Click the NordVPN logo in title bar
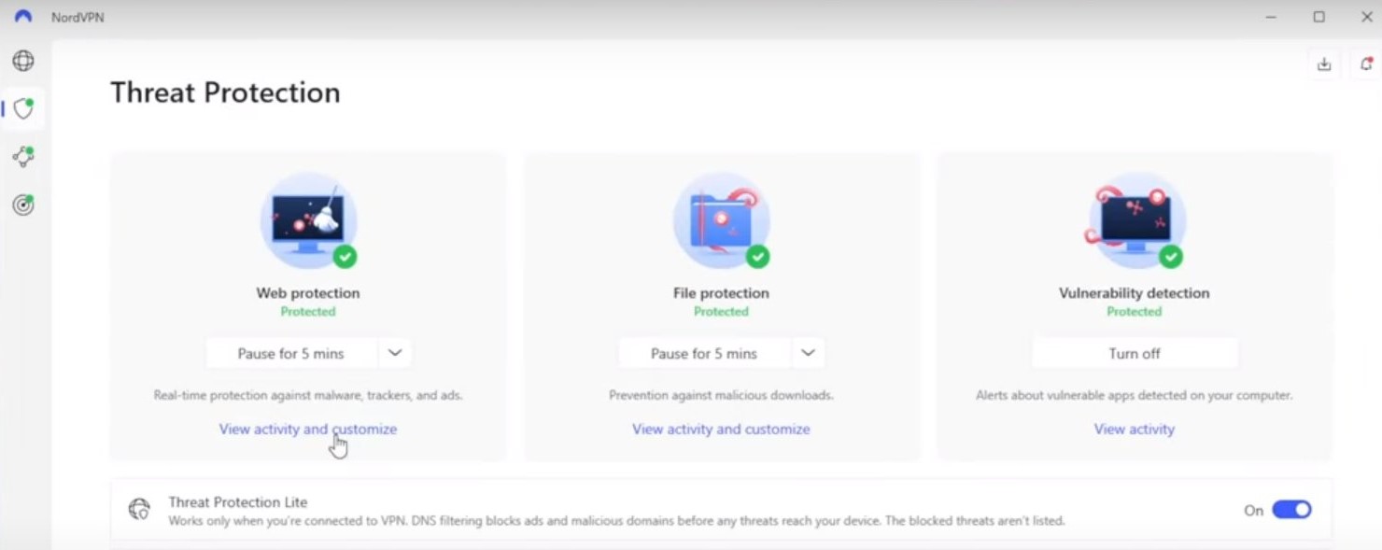 tap(23, 17)
